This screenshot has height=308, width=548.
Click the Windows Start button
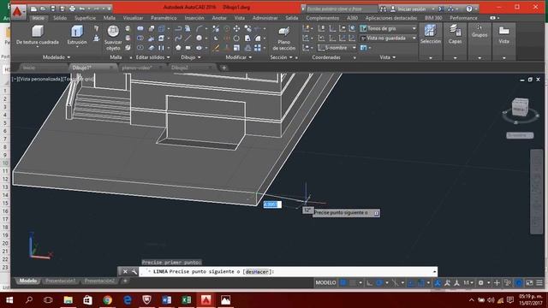tap(9, 300)
